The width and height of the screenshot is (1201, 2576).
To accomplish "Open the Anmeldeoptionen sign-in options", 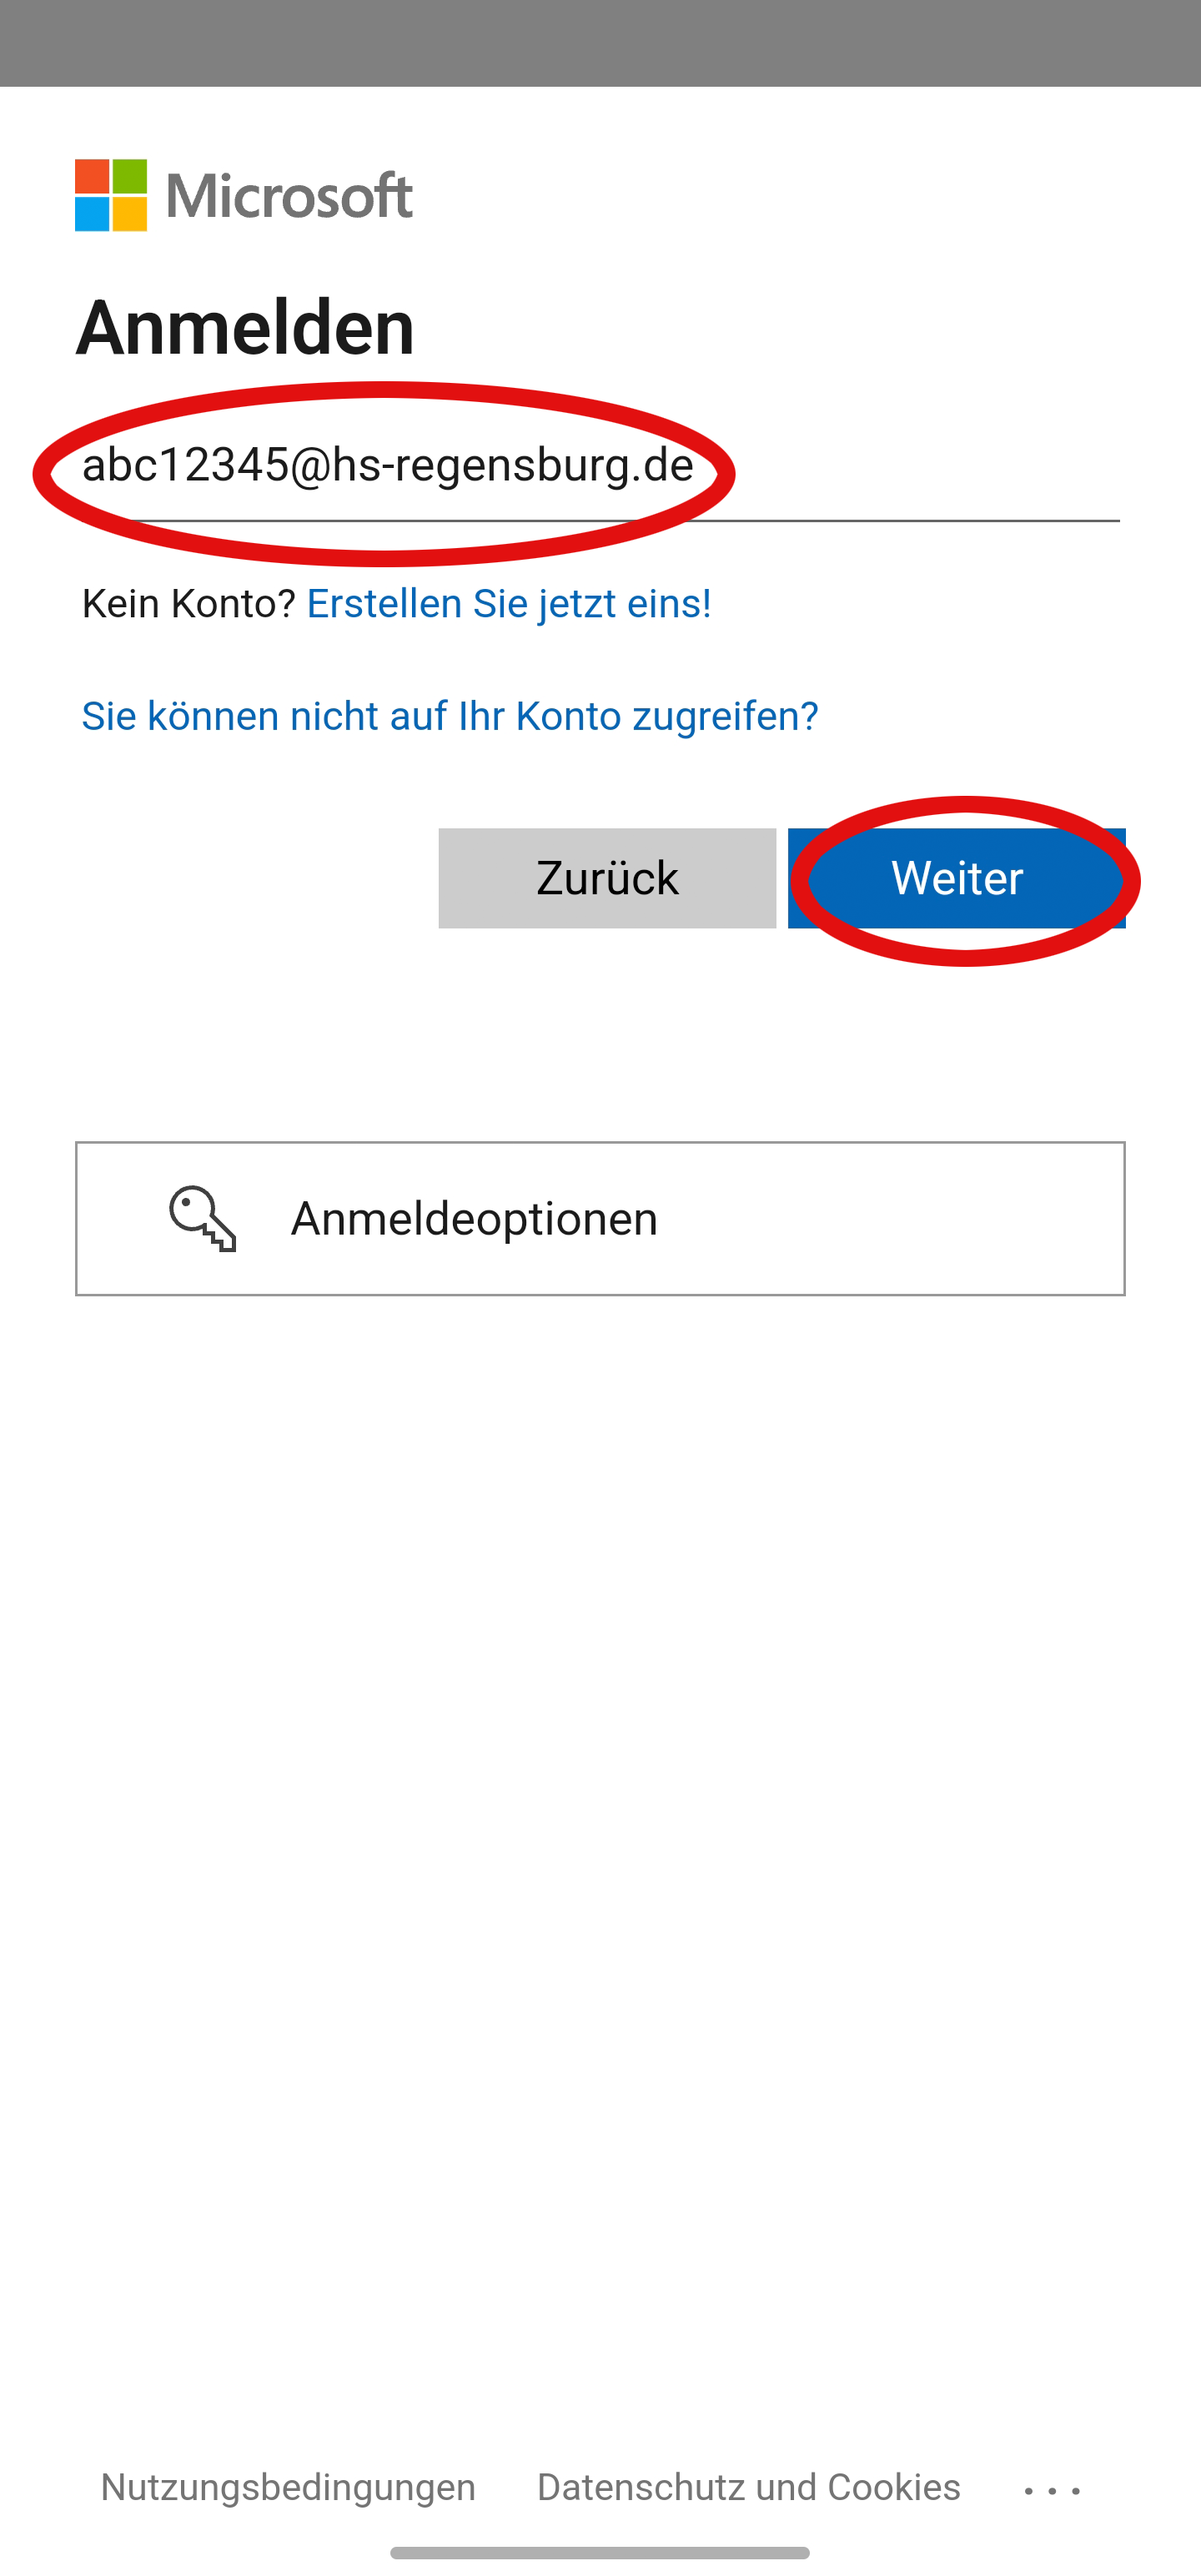I will pyautogui.click(x=600, y=1218).
